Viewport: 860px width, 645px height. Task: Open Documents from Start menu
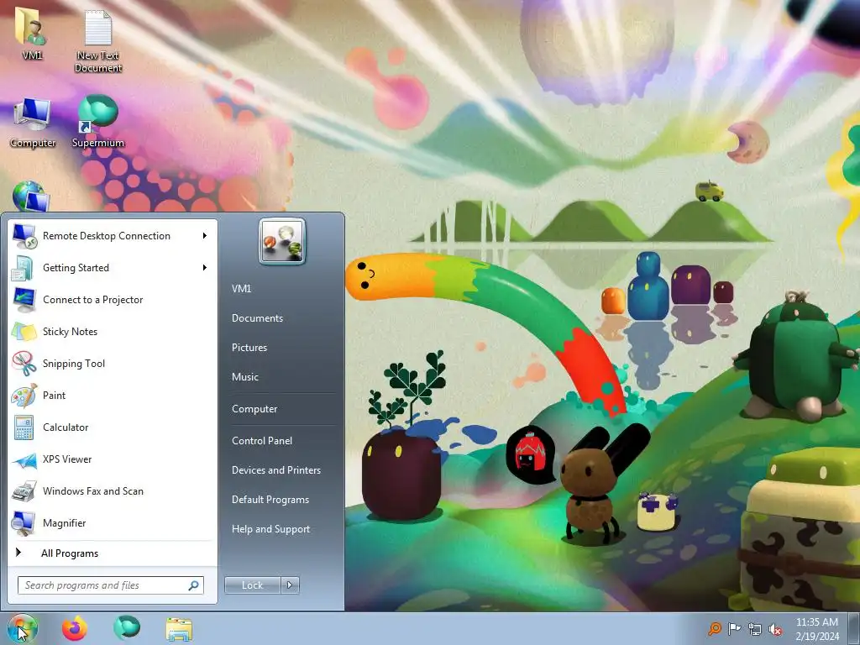[x=257, y=318]
